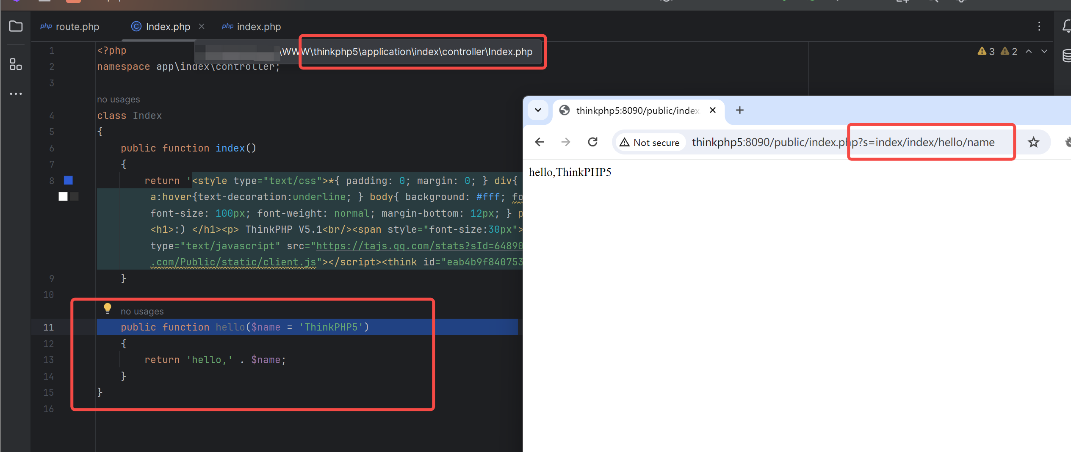This screenshot has width=1071, height=452.
Task: Click return 'hello,' . $name statement
Action: (215, 360)
